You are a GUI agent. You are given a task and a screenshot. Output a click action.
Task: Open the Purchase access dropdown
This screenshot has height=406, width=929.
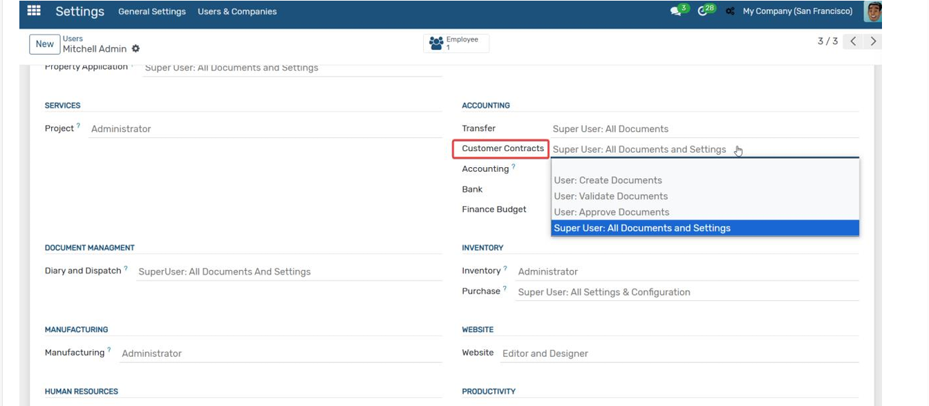pyautogui.click(x=688, y=292)
